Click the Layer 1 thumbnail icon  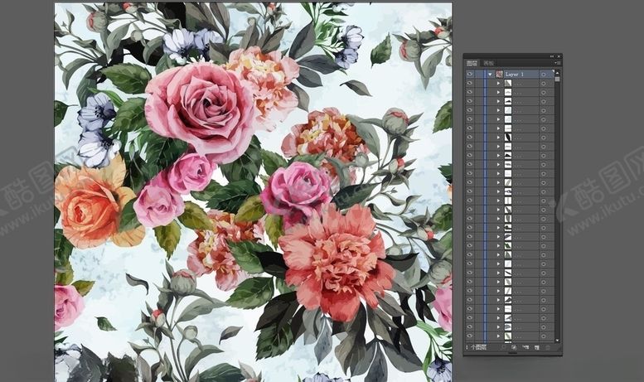coord(498,74)
